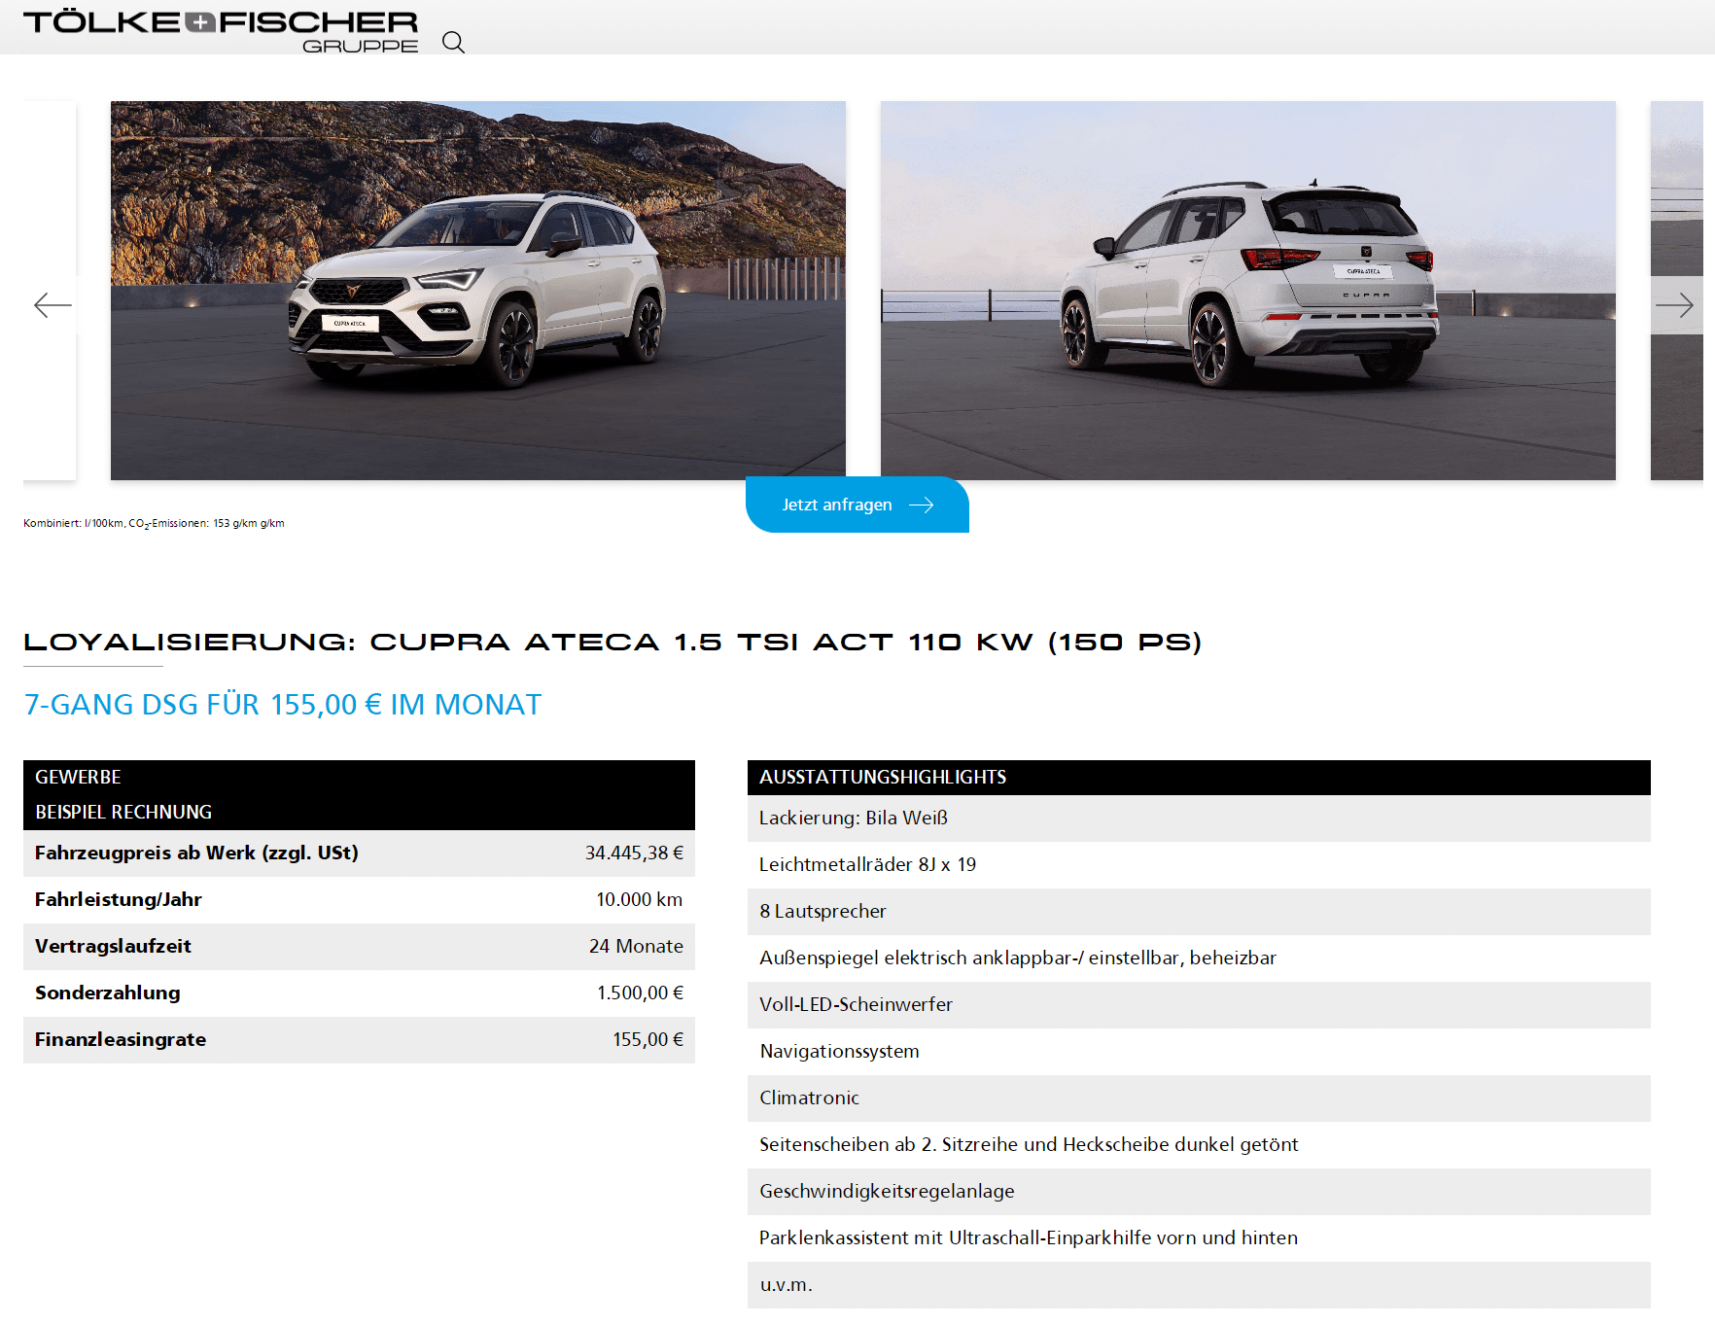
Task: Click the Seitenscheiben dunkel getönt row
Action: point(1199,1144)
